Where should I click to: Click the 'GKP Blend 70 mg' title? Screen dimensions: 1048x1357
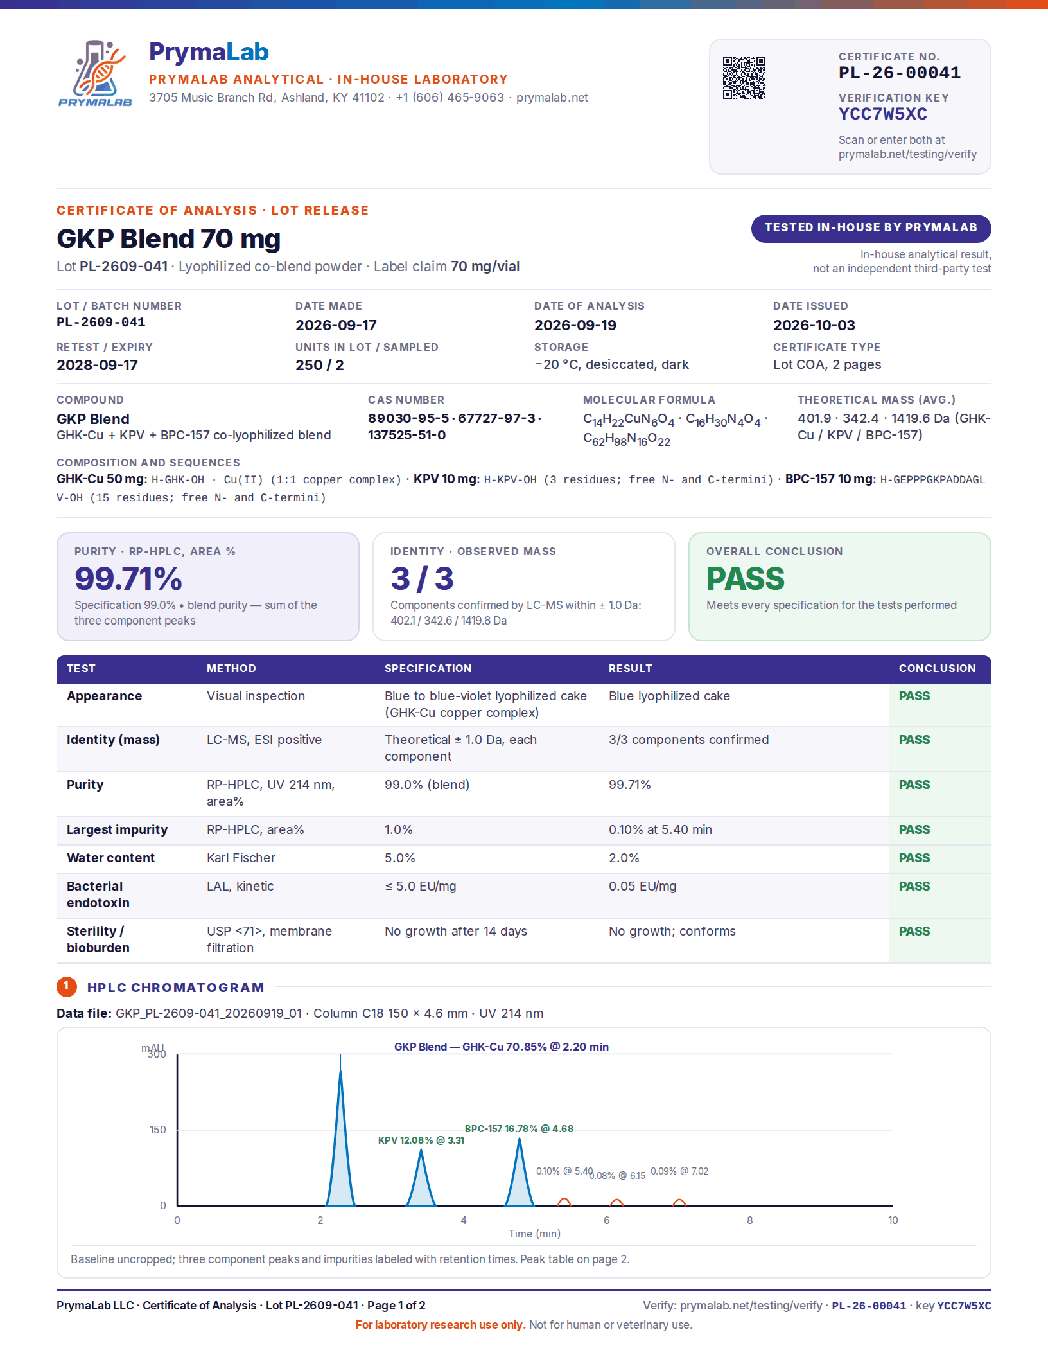[x=169, y=238]
